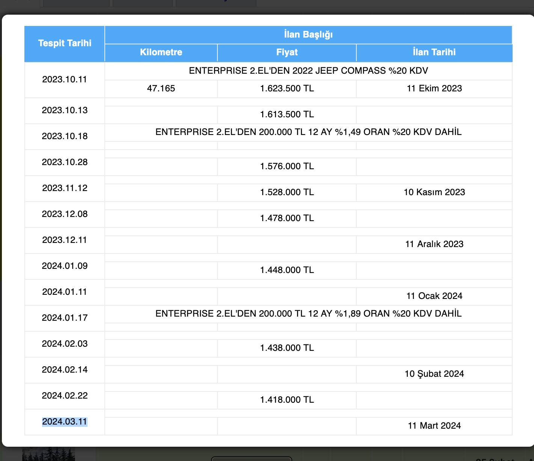534x461 pixels.
Task: Click the Fiyat column header
Action: (287, 52)
